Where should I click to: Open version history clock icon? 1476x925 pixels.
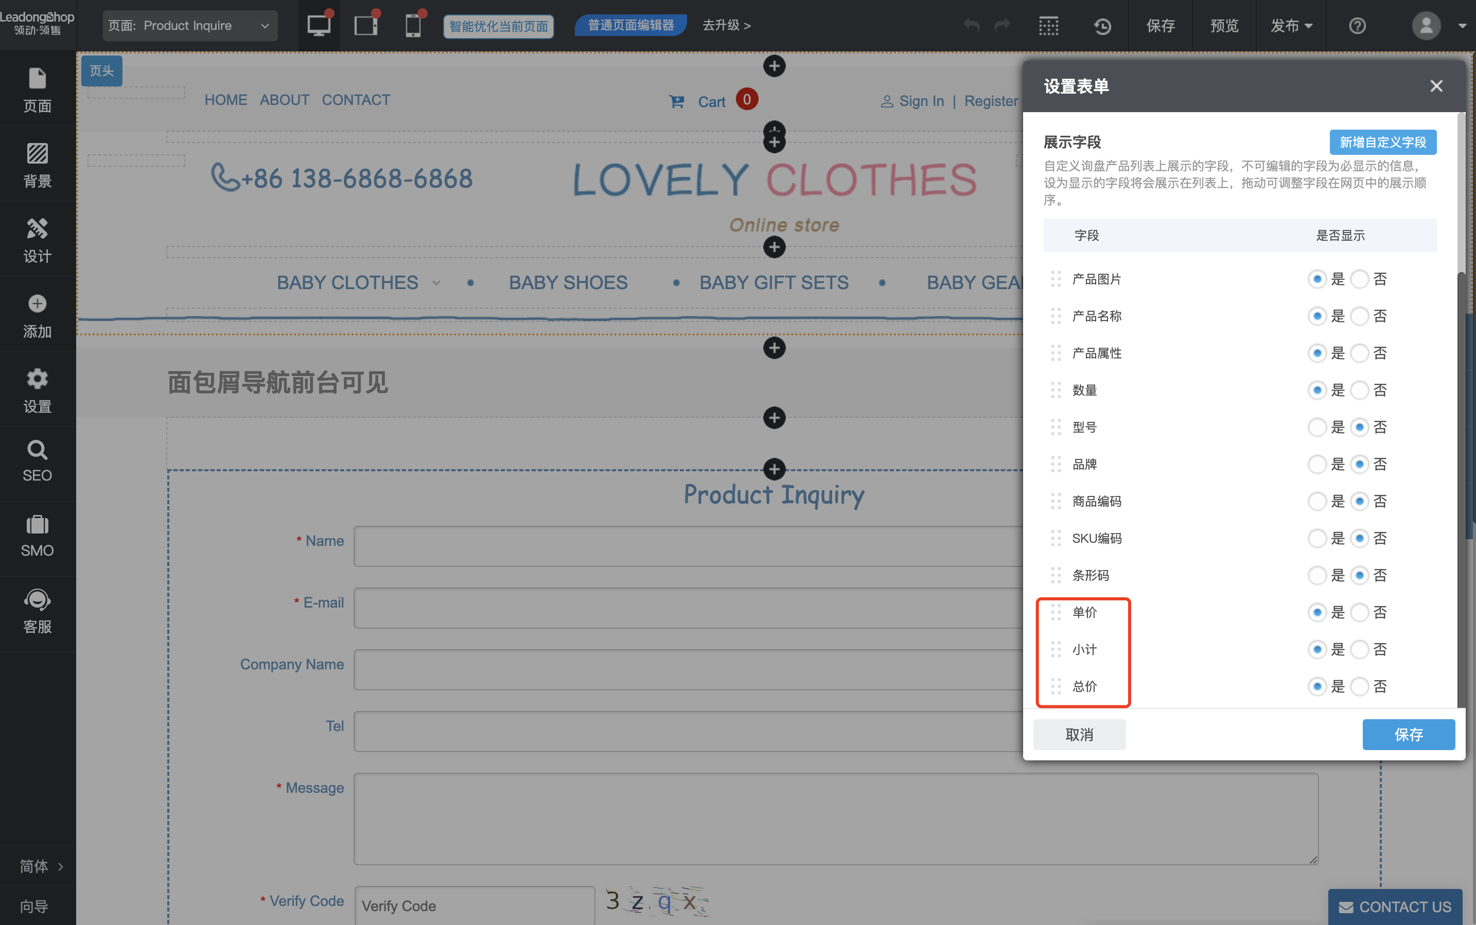point(1102,26)
